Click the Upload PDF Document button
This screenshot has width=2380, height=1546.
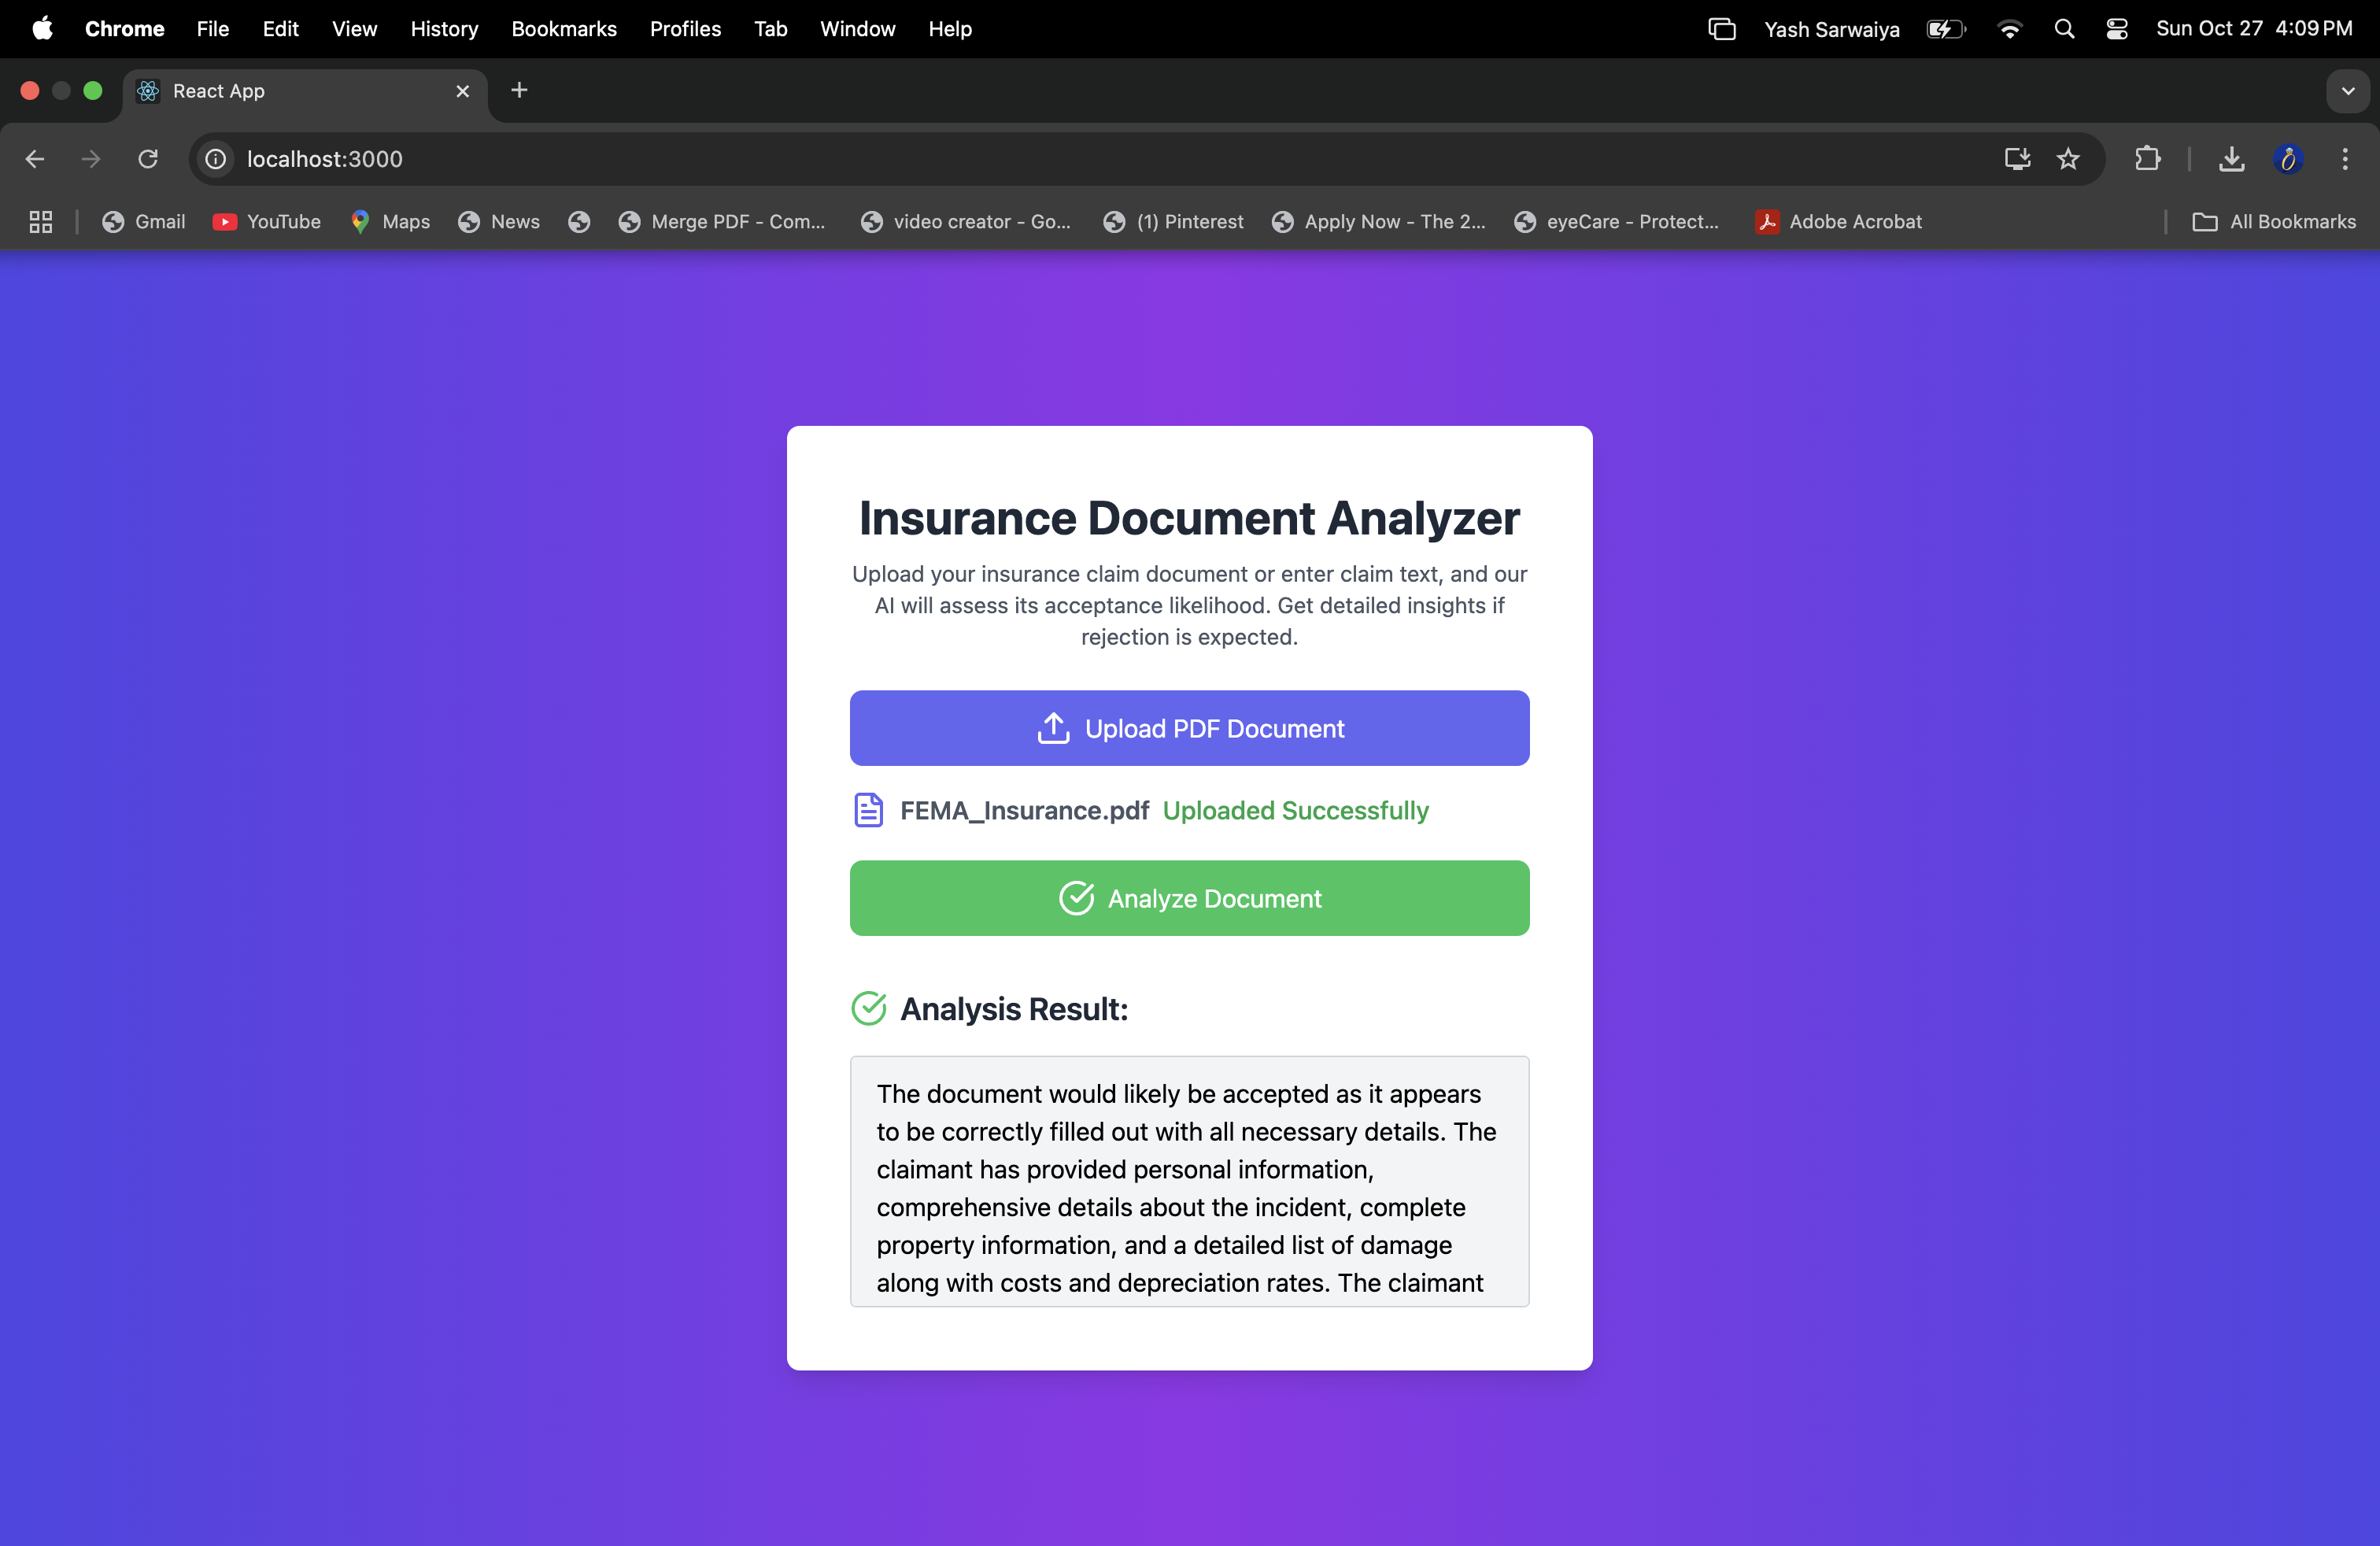(x=1189, y=728)
